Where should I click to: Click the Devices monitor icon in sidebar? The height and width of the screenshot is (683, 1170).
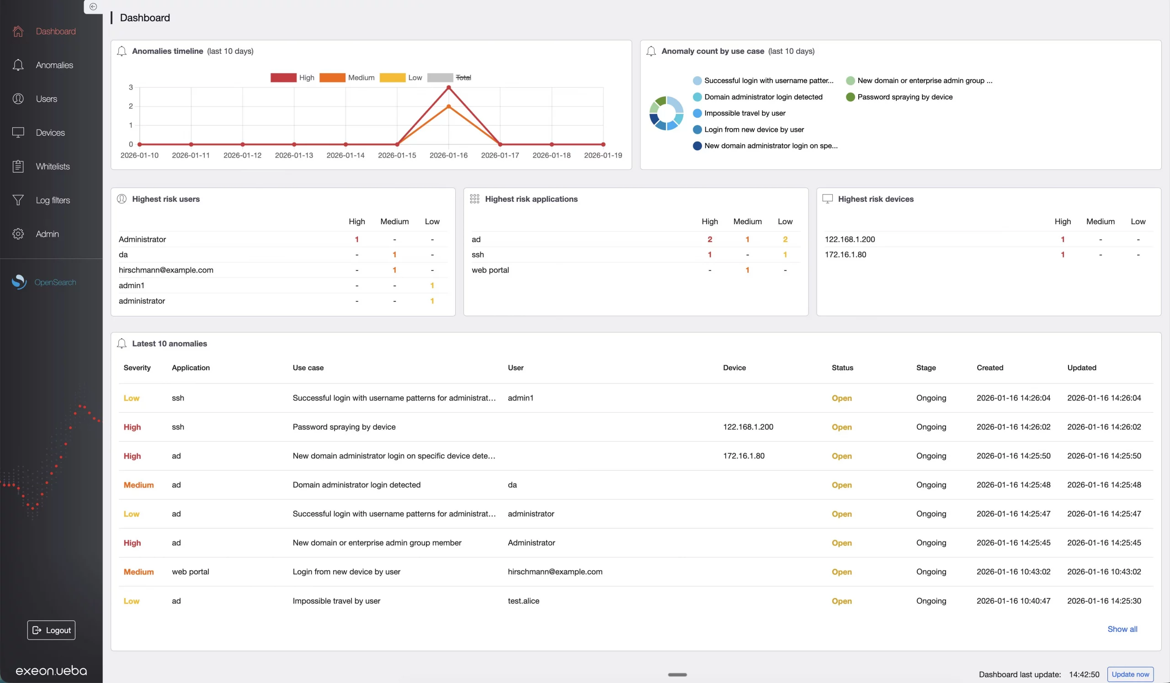(18, 132)
